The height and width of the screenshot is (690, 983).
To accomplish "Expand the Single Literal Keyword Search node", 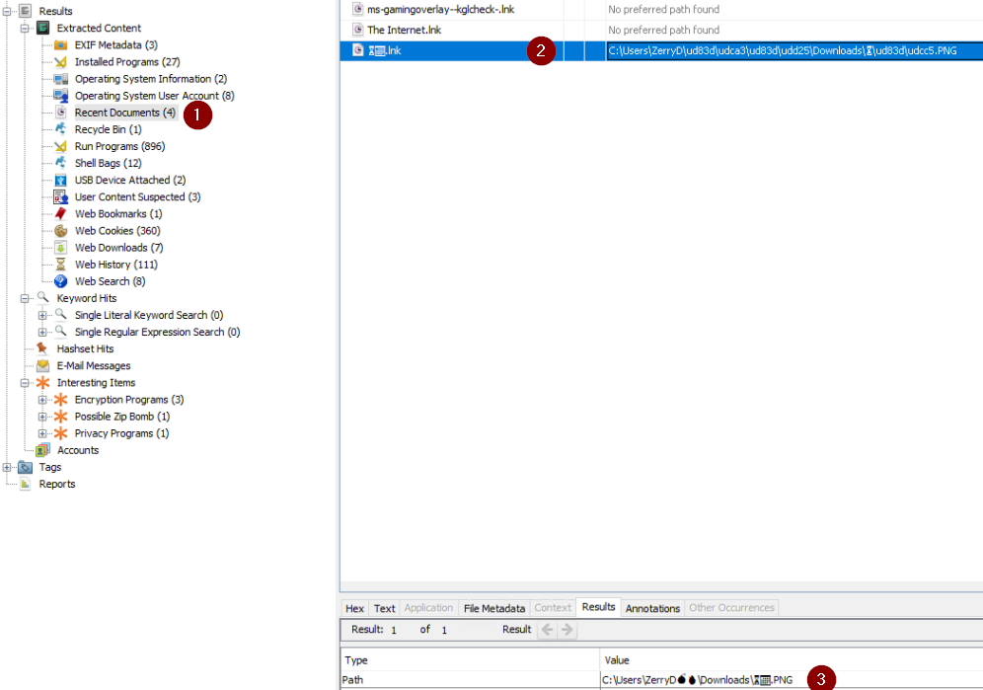I will click(x=42, y=314).
